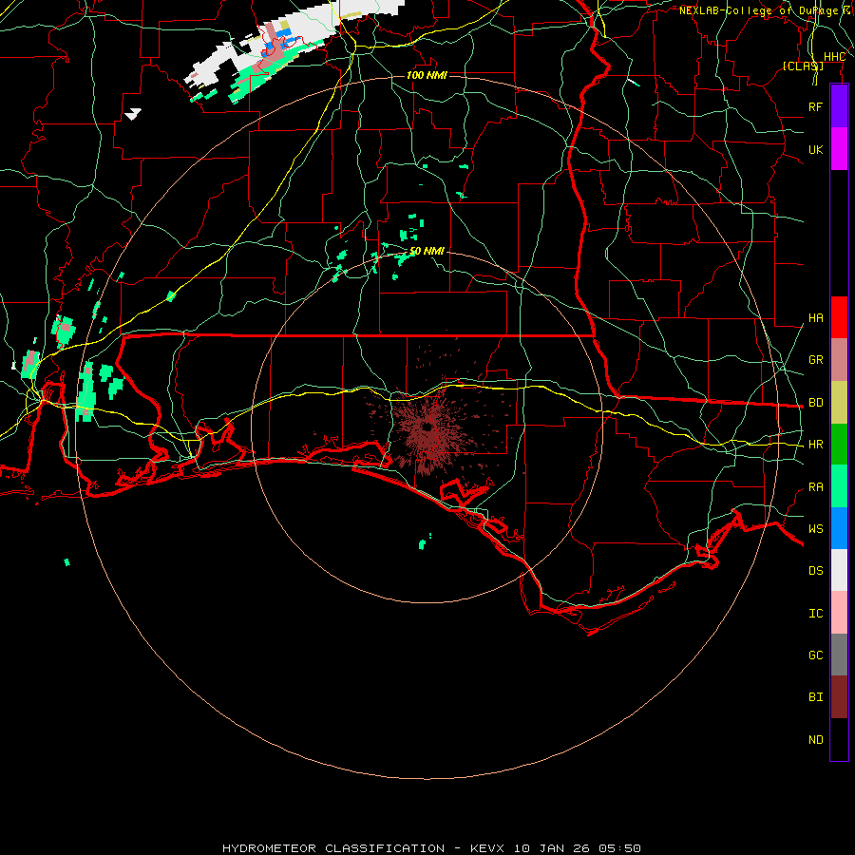Click the brown biological echo cluster at radar center
855x855 pixels.
pyautogui.click(x=429, y=428)
